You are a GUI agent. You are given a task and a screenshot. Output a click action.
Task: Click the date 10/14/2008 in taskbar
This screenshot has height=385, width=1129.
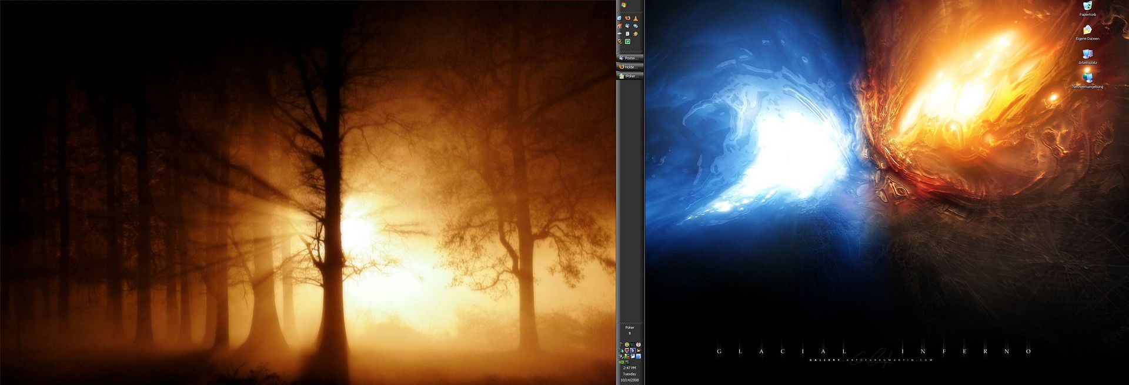[630, 380]
